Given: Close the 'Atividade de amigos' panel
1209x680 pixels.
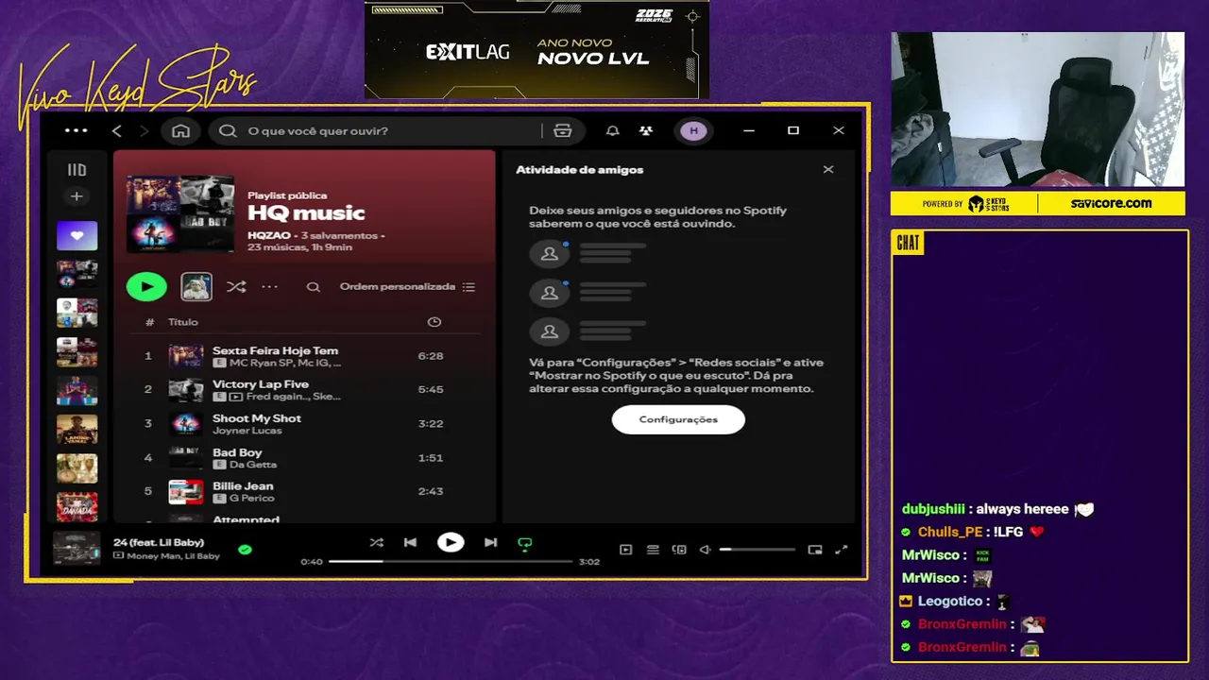Looking at the screenshot, I should [828, 170].
